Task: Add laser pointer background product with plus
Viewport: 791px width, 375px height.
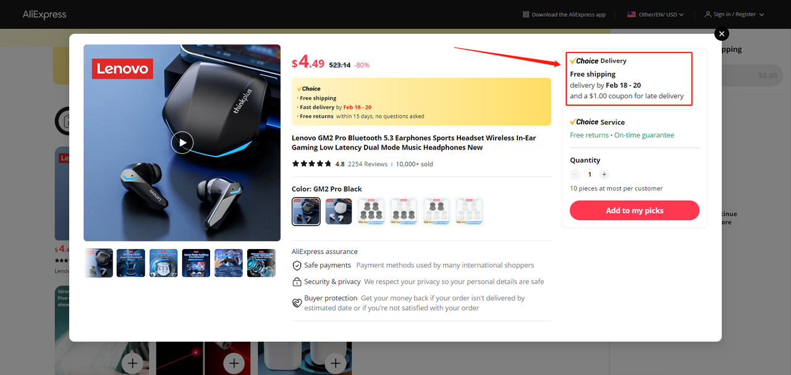Action: (x=234, y=363)
